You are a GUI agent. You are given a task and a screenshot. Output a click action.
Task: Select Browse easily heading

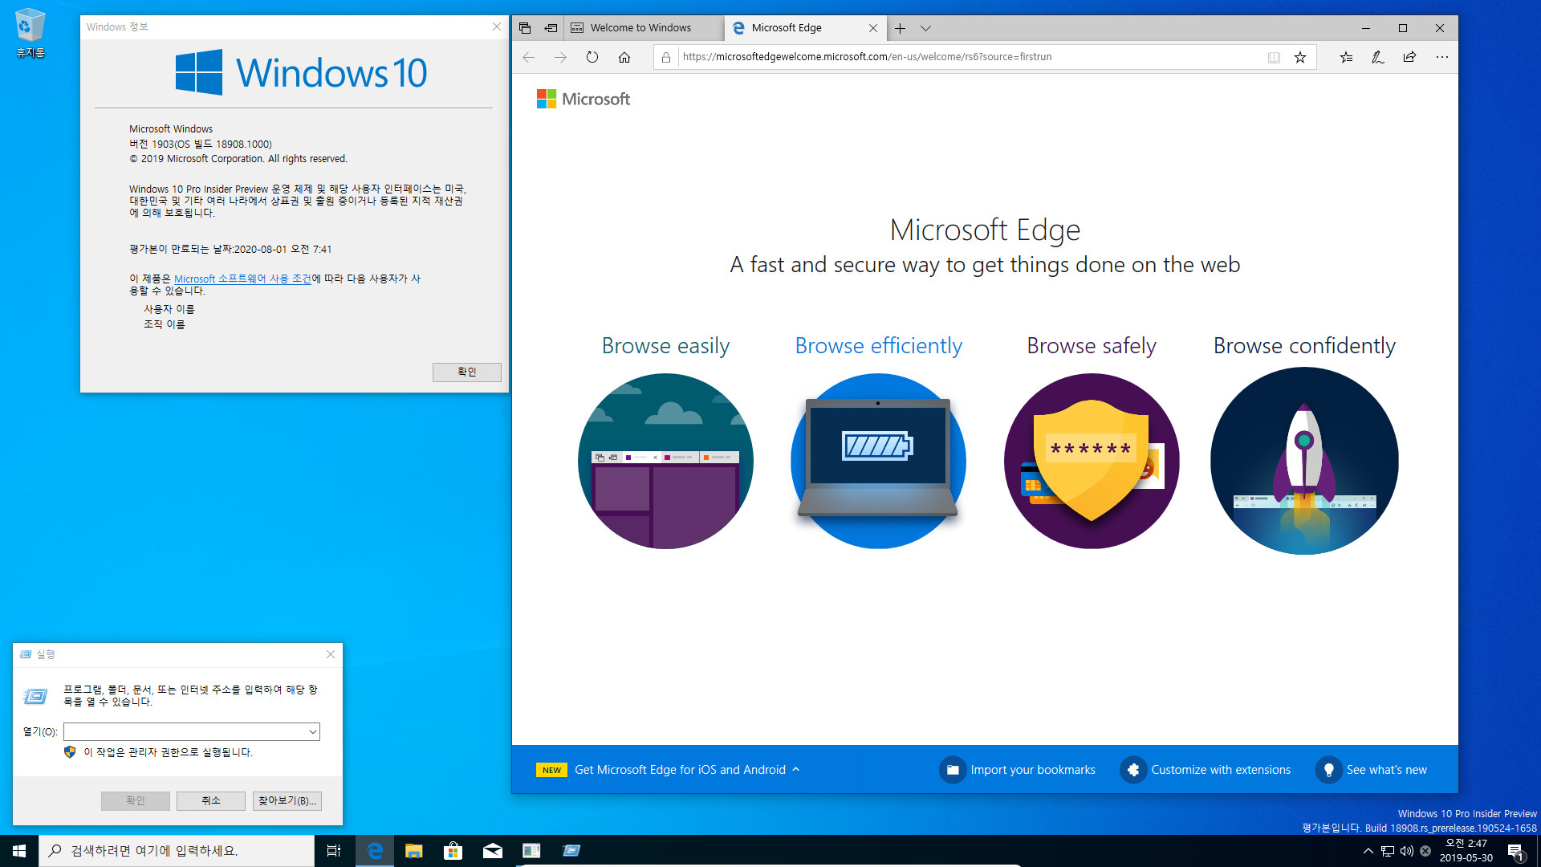coord(665,345)
